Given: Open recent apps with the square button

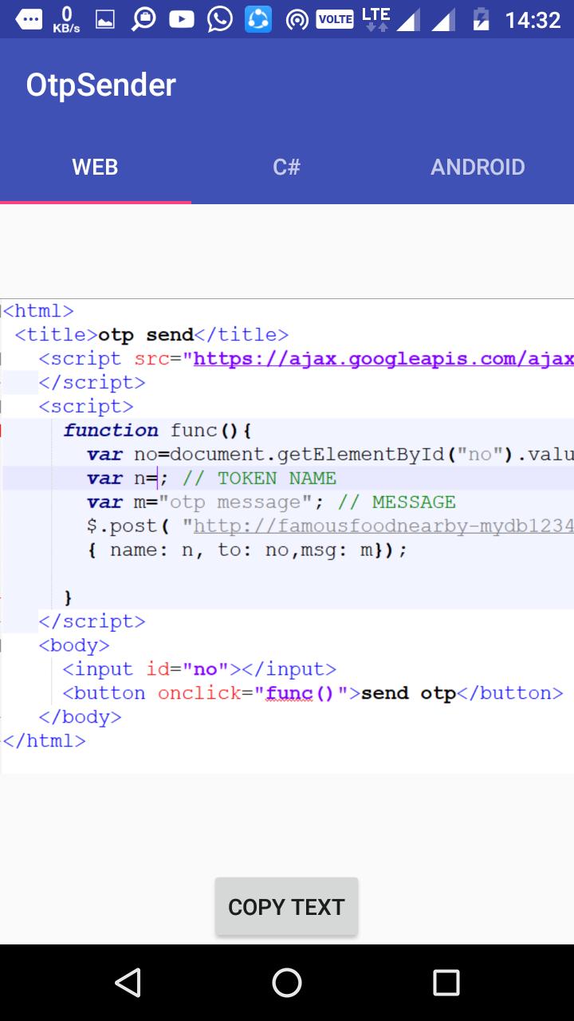Looking at the screenshot, I should coord(446,983).
